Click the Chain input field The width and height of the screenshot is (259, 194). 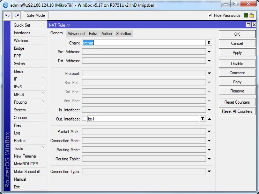click(144, 43)
